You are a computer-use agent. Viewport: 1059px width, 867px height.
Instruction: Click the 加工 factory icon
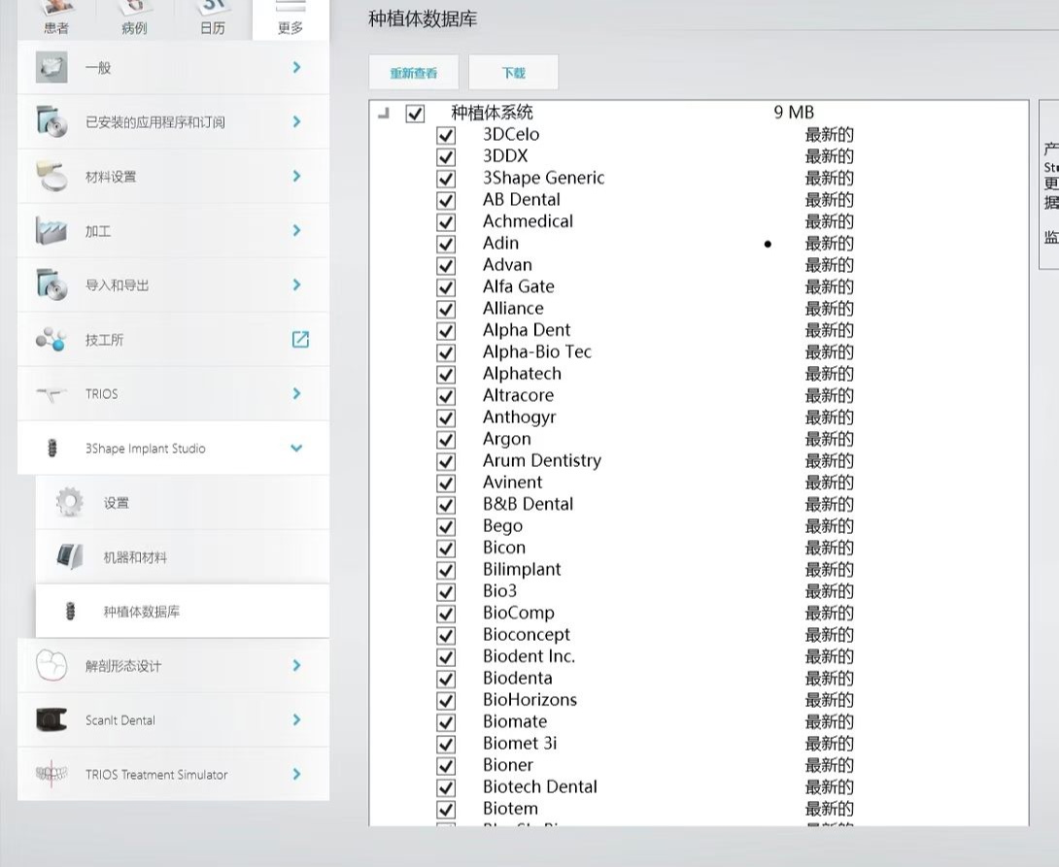pyautogui.click(x=51, y=231)
